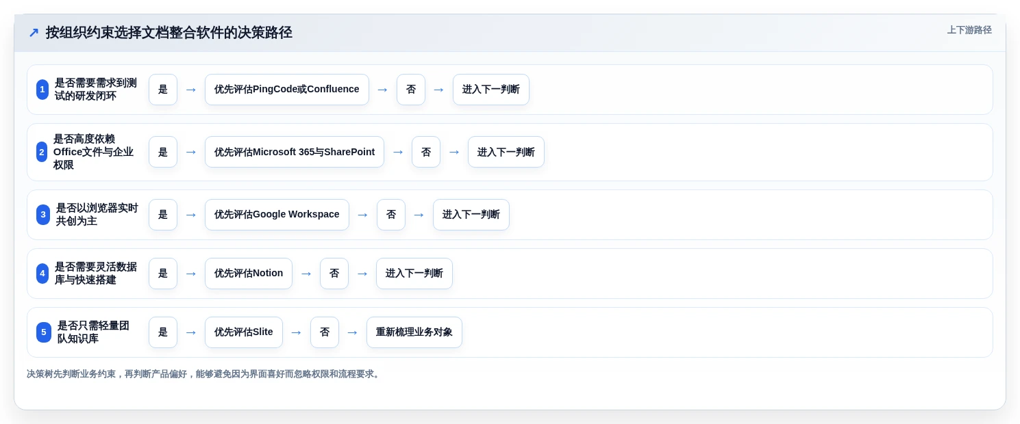
Task: Click step number 4 badge
Action: click(42, 274)
